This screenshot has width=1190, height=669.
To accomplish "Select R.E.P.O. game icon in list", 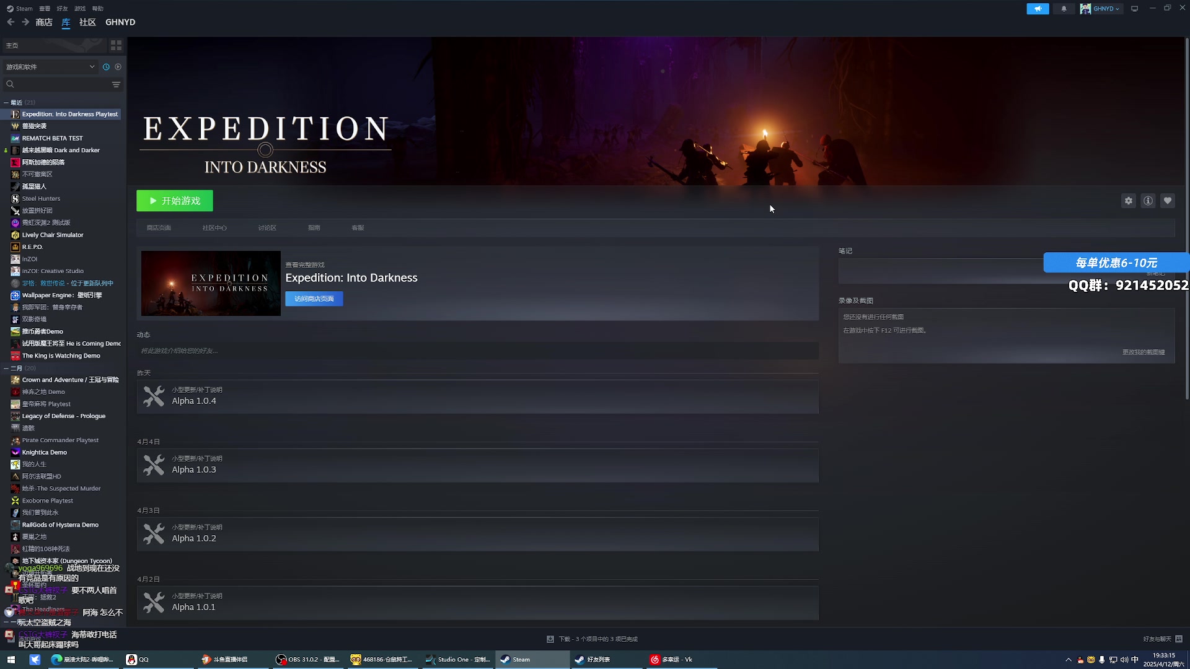I will coord(15,247).
